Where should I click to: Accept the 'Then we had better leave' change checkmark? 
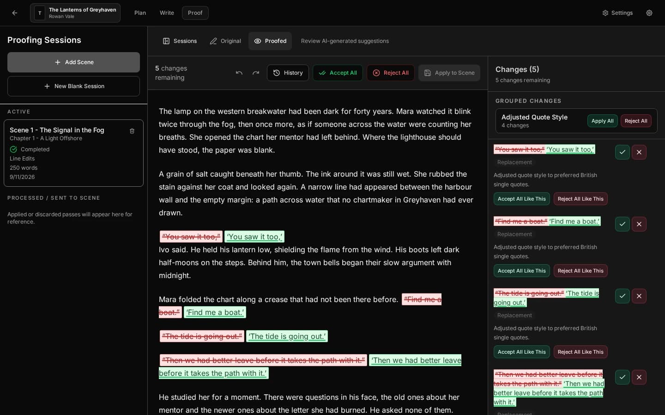(623, 377)
